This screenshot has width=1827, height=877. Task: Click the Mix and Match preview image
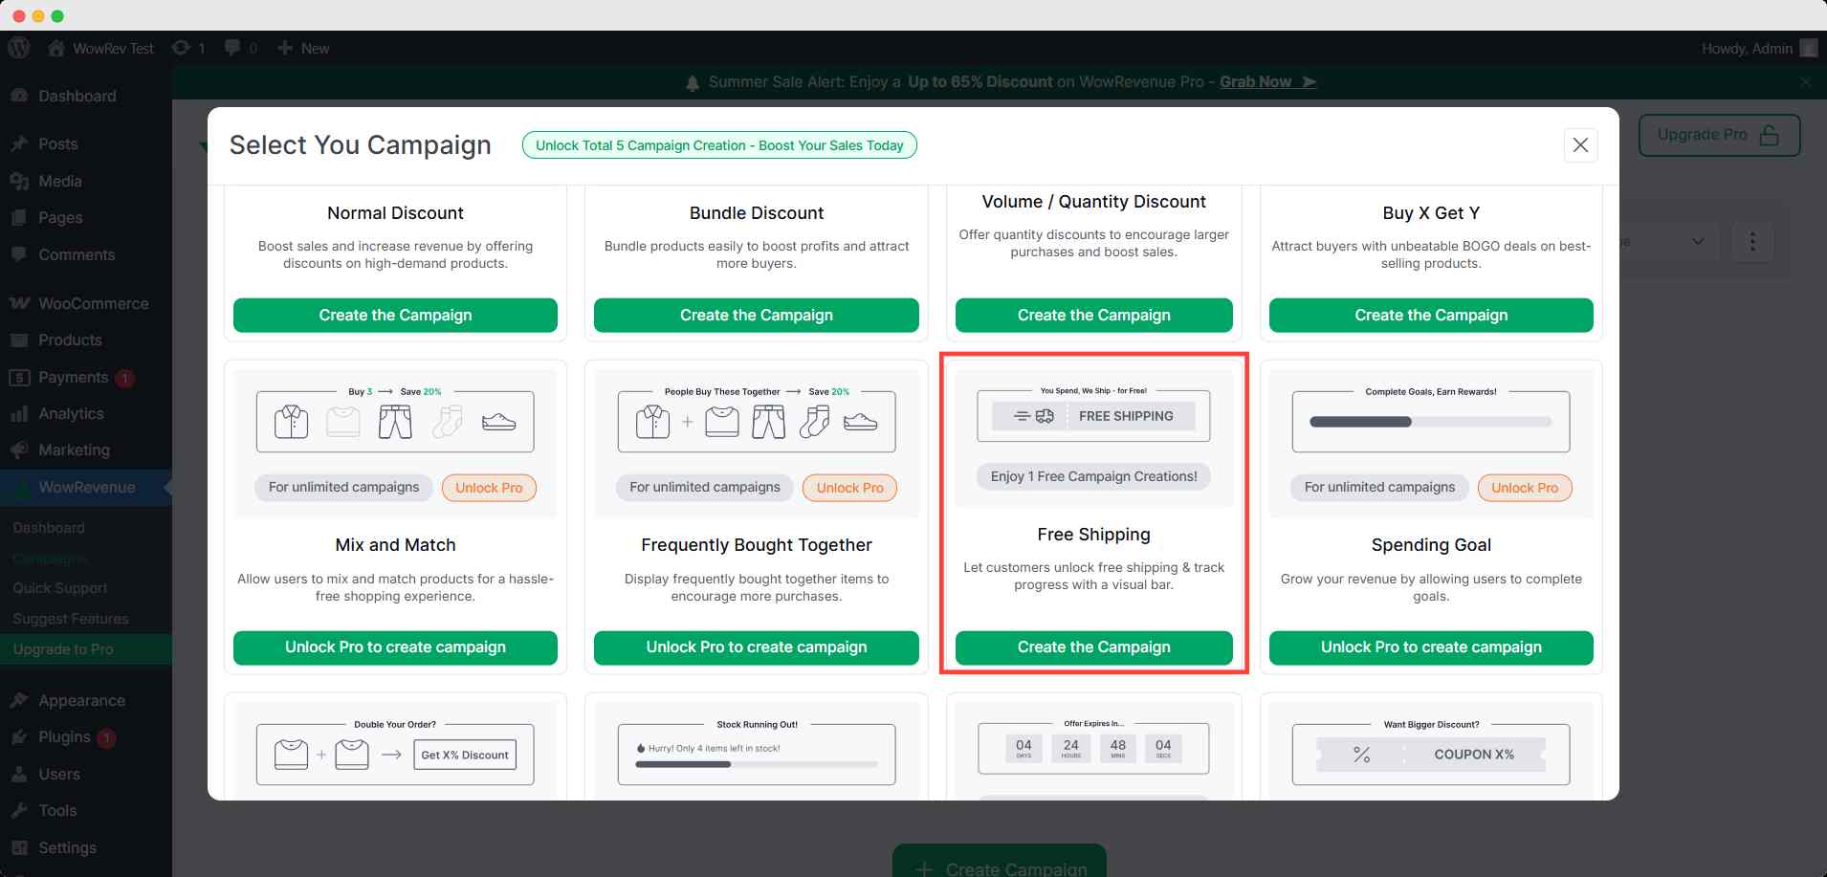click(395, 421)
